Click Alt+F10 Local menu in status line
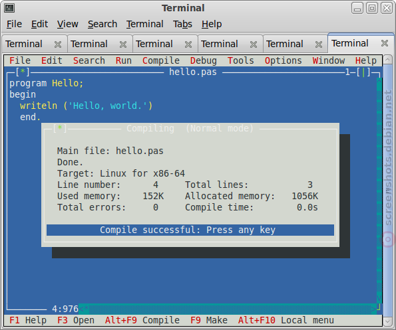This screenshot has width=396, height=330. pos(286,320)
